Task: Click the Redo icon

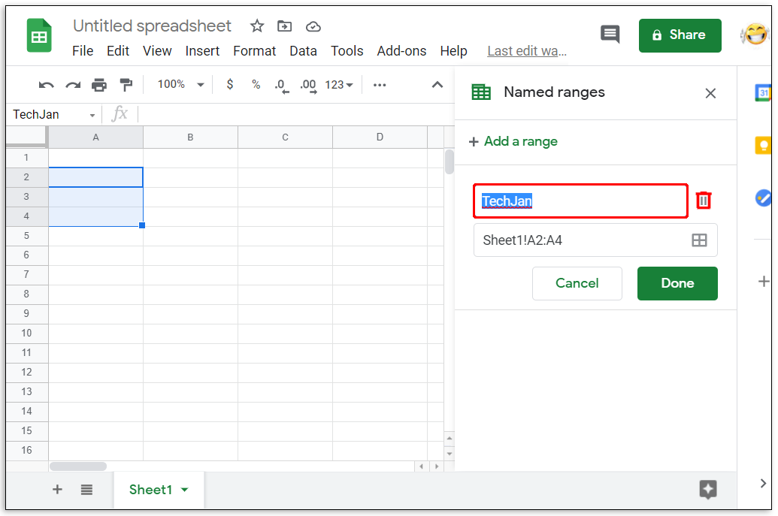Action: [72, 84]
